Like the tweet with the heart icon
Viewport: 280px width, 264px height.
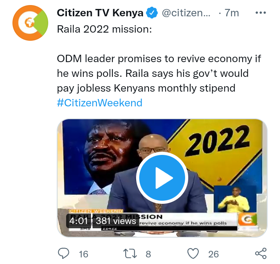(x=193, y=254)
